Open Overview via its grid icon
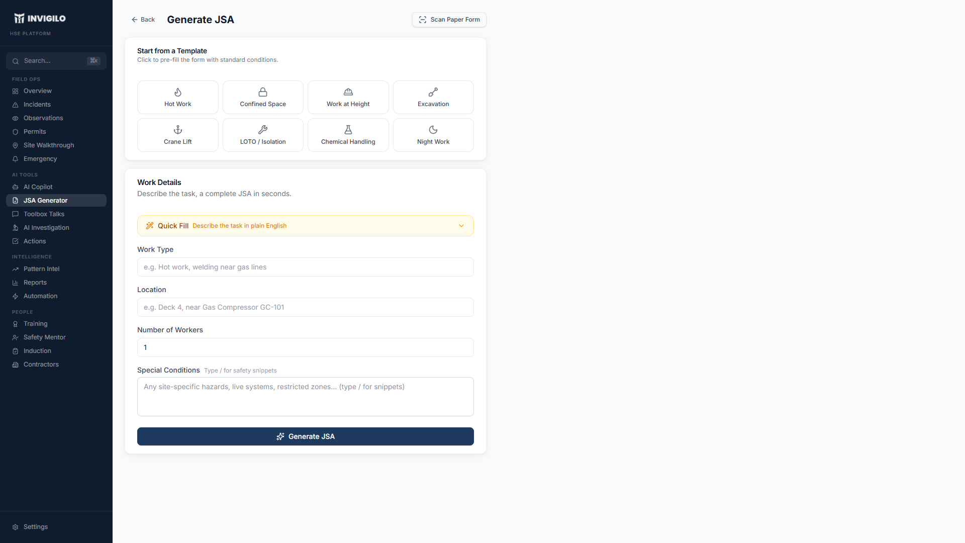 16,92
